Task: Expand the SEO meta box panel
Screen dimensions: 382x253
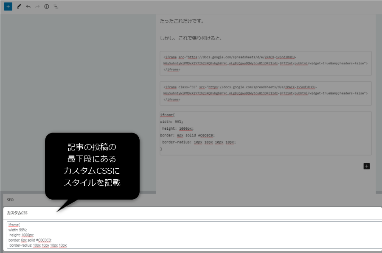Action: 192,200
